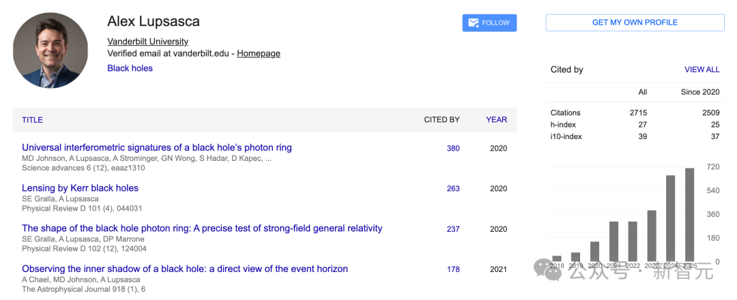737x300 pixels.
Task: Open 'The shape of the black hole photon ring' paper
Action: click(x=202, y=228)
